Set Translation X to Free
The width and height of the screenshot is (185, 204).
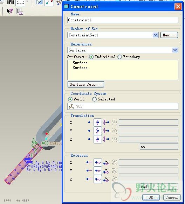(x=89, y=122)
